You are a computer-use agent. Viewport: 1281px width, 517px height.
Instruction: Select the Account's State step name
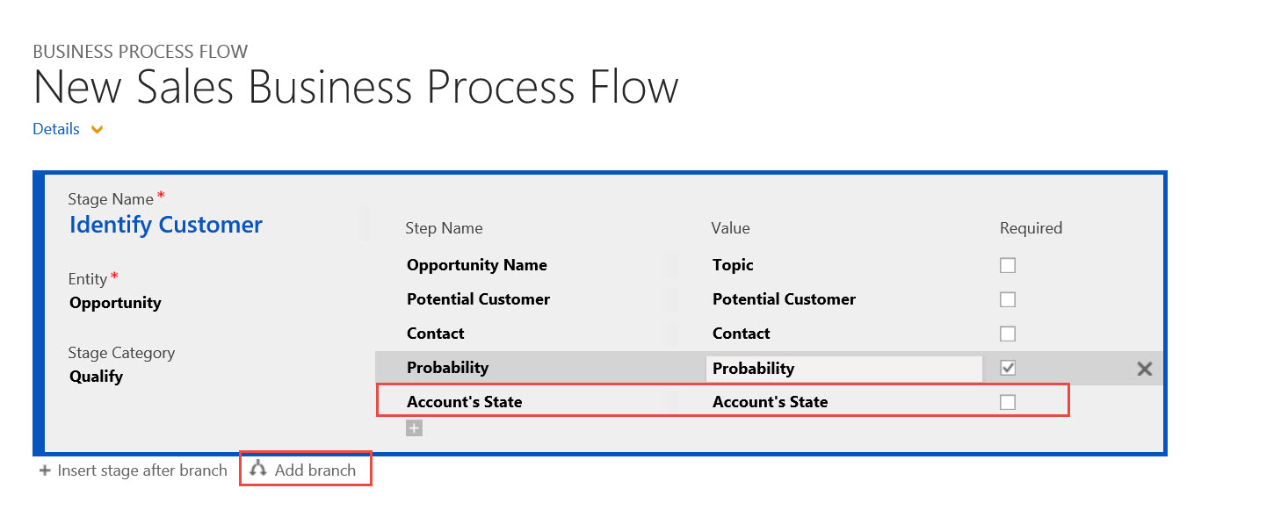coord(464,402)
